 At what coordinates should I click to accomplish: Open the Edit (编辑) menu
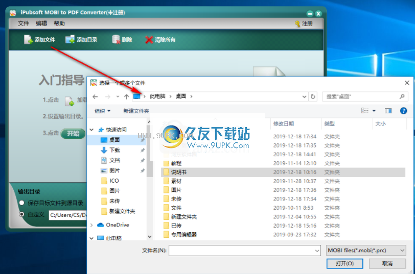coord(41,23)
